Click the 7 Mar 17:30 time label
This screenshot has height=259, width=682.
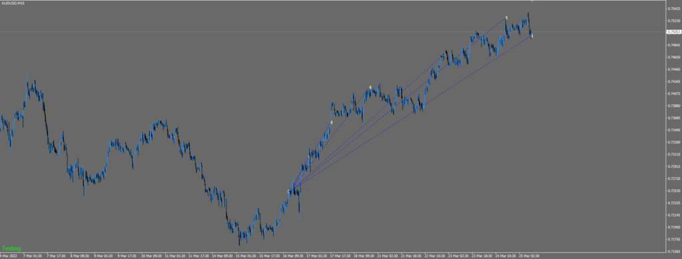pos(56,256)
